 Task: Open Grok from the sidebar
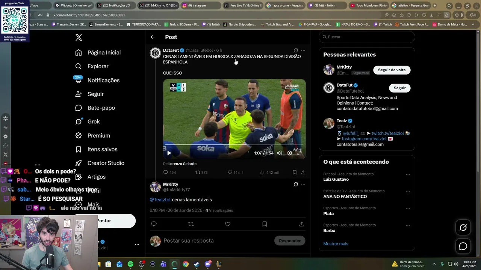88,121
